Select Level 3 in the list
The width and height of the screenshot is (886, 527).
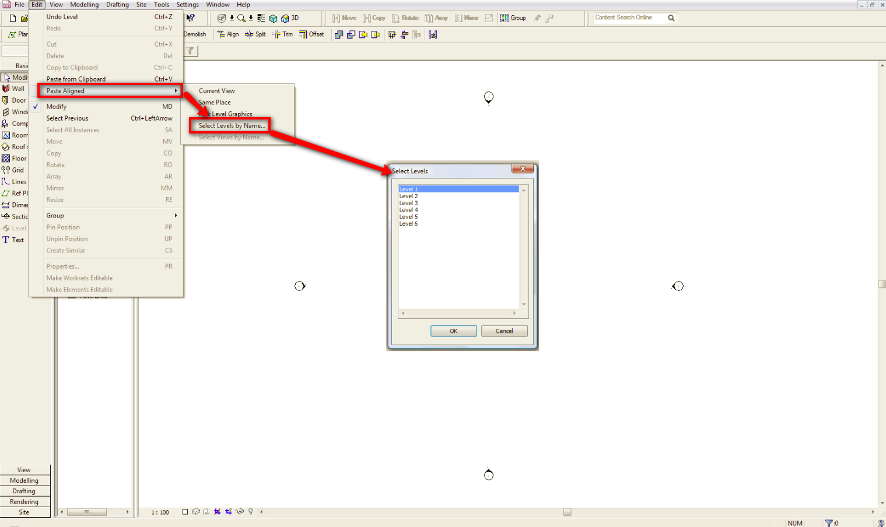[458, 203]
